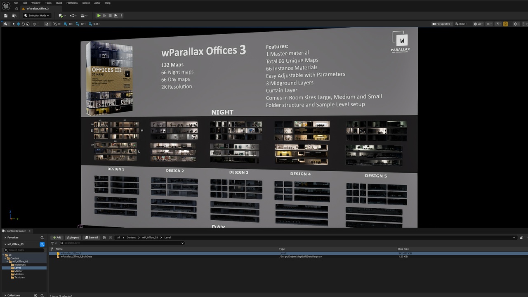Choose the rotate tool in the viewport toolbar
This screenshot has height=297, width=528.
click(23, 24)
